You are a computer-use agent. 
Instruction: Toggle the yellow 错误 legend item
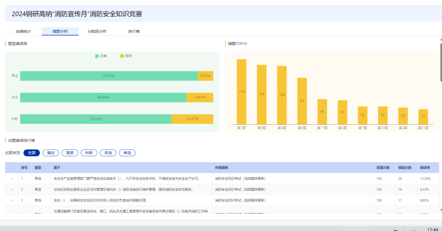tap(126, 56)
